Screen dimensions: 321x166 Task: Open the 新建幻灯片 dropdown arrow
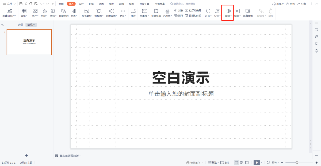(16, 16)
